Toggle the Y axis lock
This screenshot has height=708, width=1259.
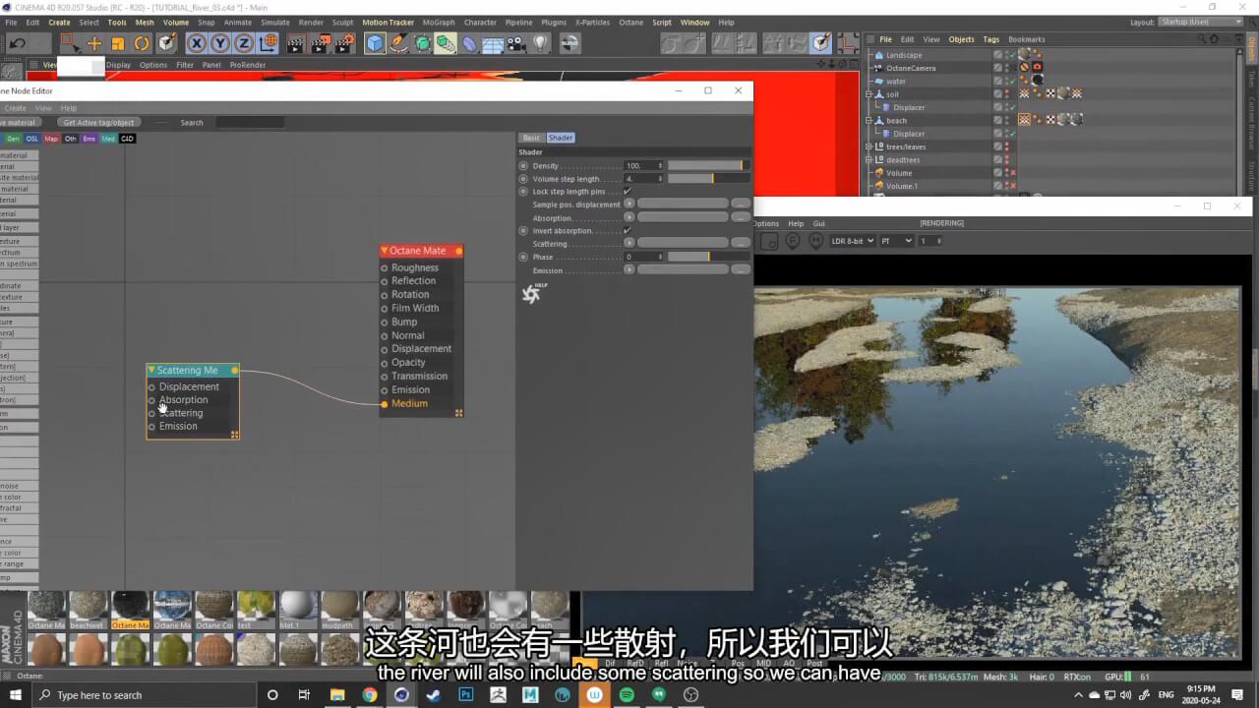point(220,43)
